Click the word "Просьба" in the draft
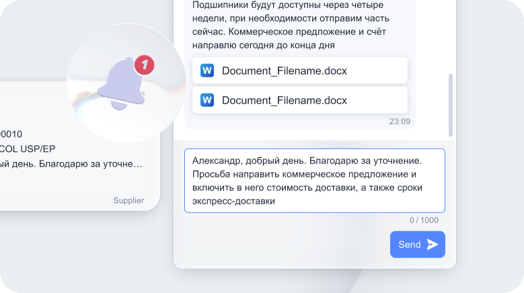 211,174
